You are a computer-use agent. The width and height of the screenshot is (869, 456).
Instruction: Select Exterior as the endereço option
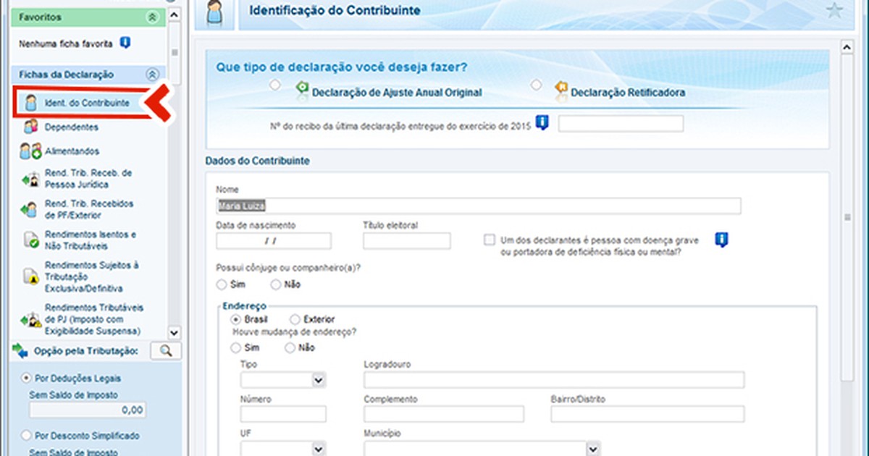coord(295,318)
